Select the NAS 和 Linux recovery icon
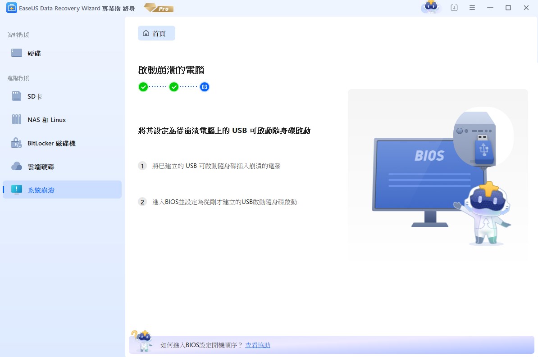Screen dimensions: 538x357 pos(16,119)
